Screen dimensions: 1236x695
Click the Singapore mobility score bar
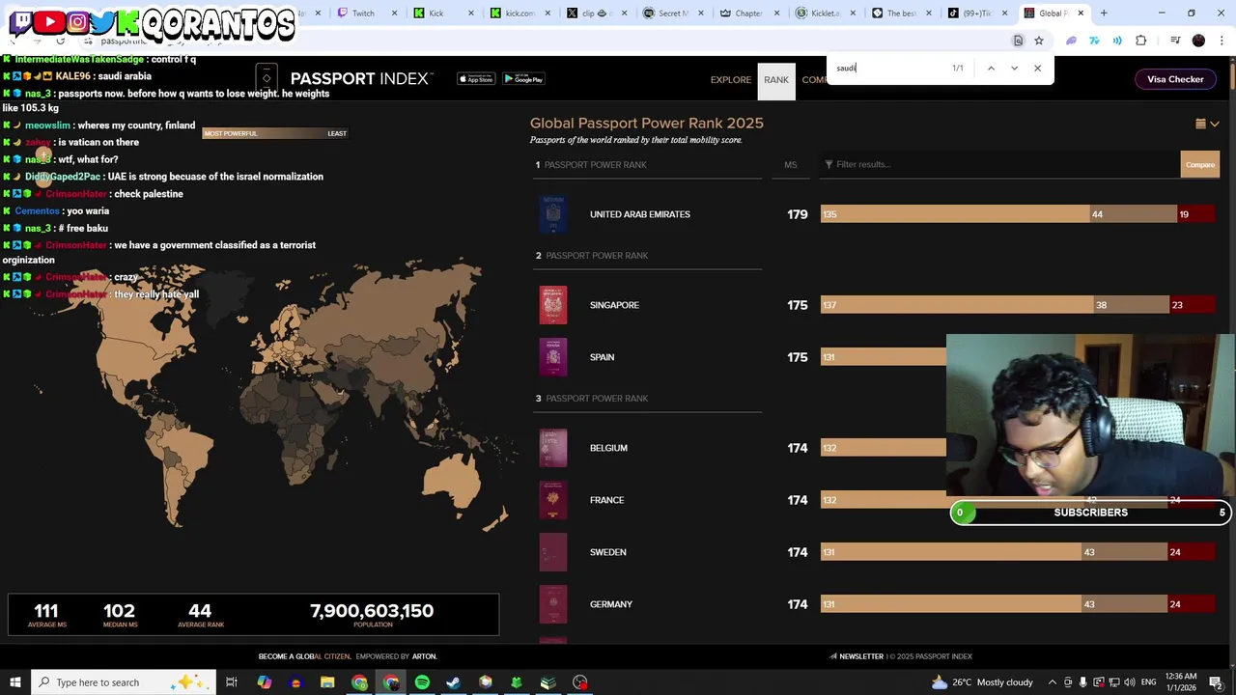click(1017, 305)
